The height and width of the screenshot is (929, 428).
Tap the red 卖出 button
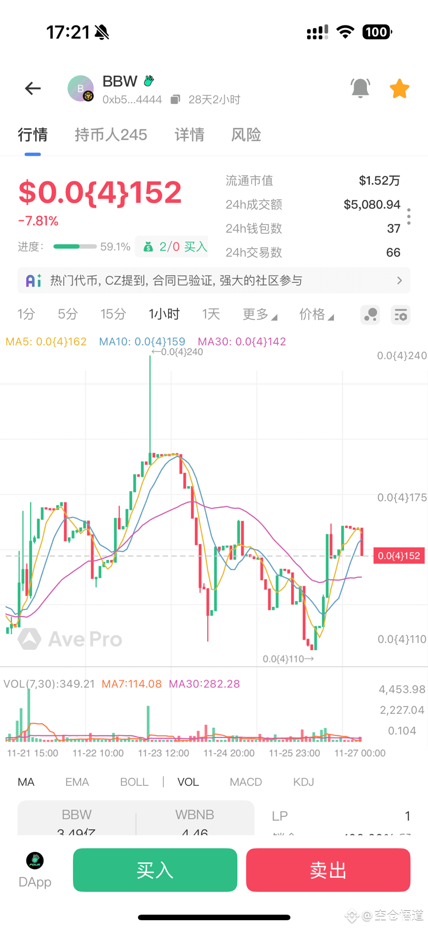pos(328,870)
